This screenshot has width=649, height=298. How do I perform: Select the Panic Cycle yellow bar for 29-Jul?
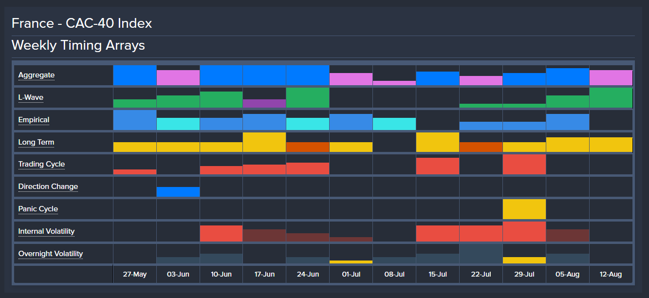(524, 209)
